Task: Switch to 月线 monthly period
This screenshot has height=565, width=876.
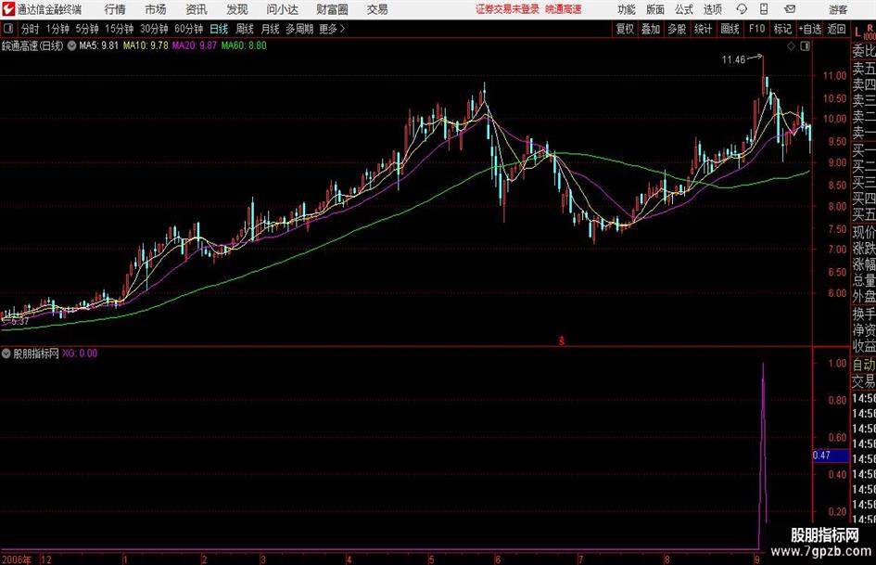Action: [270, 29]
